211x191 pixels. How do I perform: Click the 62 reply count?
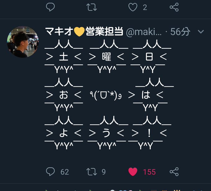click(65, 172)
